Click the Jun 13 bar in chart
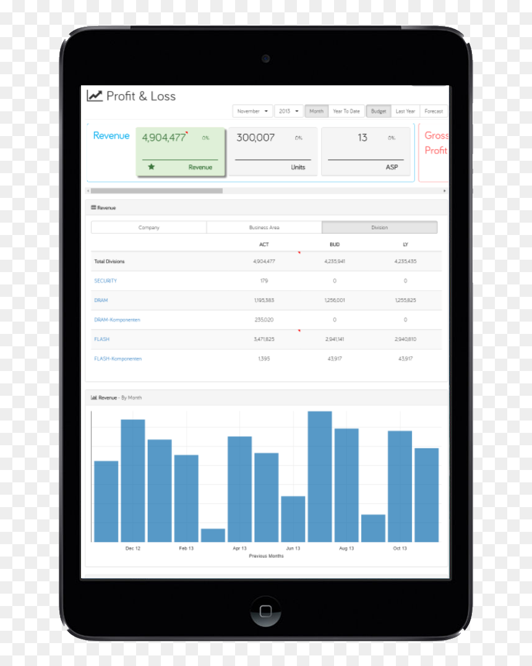The height and width of the screenshot is (666, 532). [293, 519]
